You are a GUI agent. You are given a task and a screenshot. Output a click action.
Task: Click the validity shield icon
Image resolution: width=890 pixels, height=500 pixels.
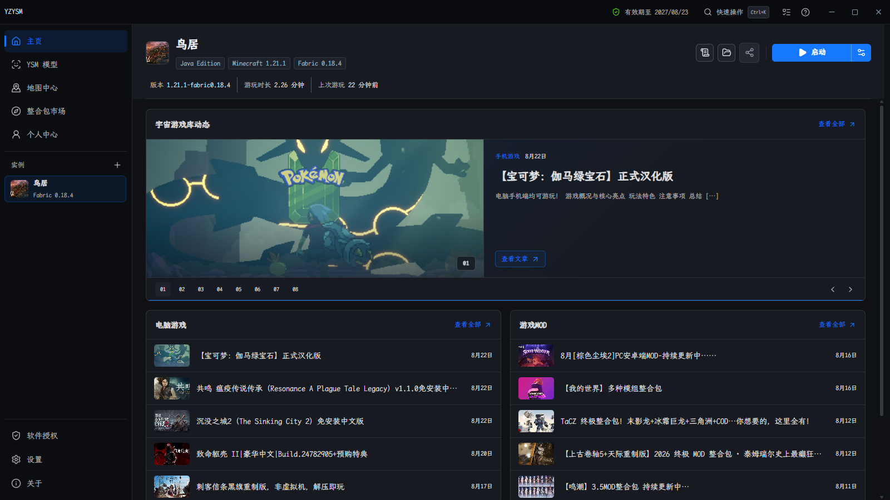[616, 12]
